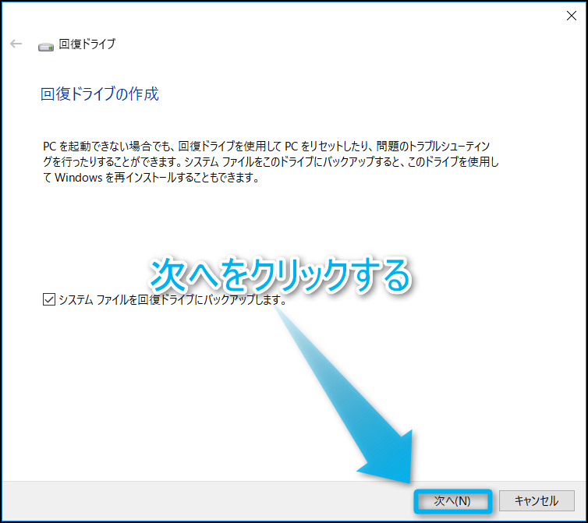Click the large blue arrow graphic
Viewport: 588px width, 523px height.
point(367,405)
